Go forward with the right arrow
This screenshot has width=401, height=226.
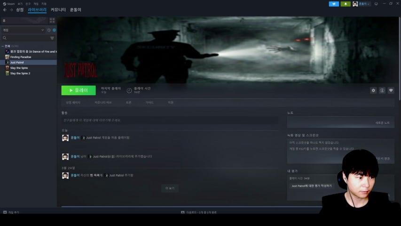(11, 10)
